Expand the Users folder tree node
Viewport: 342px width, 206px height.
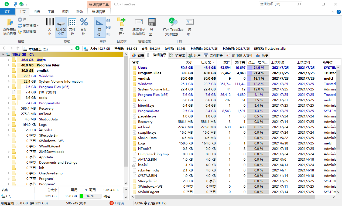coord(8,60)
